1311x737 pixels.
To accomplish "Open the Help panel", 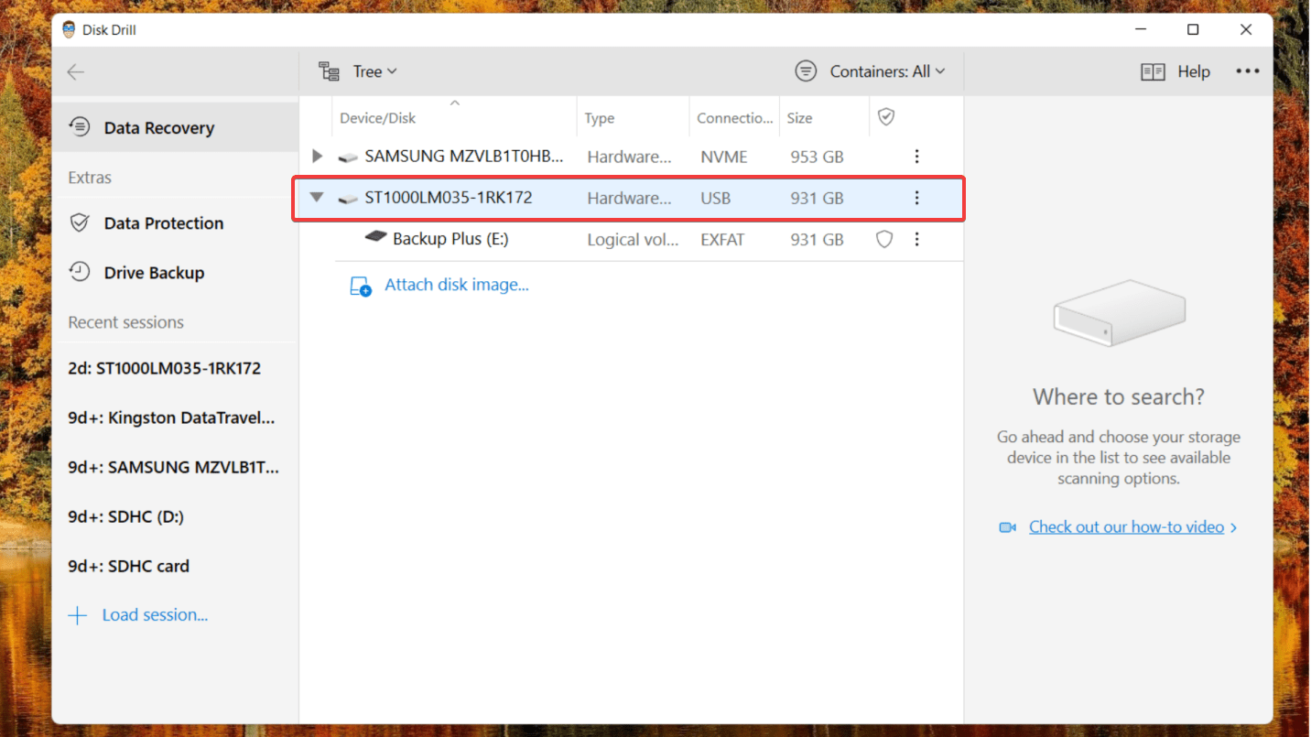I will click(x=1176, y=71).
